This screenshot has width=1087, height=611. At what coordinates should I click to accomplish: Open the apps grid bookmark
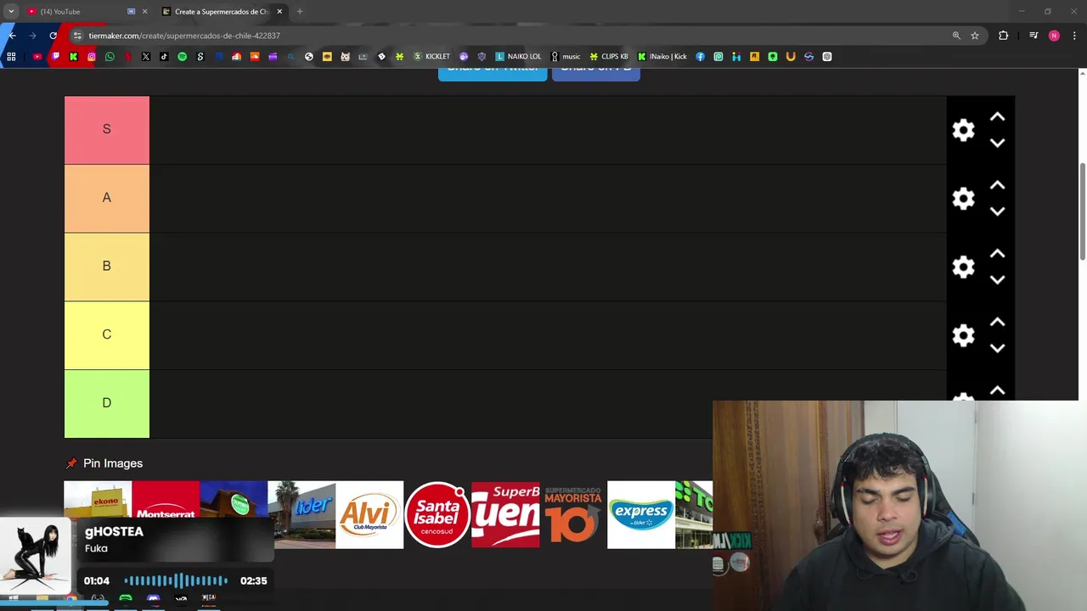click(11, 57)
